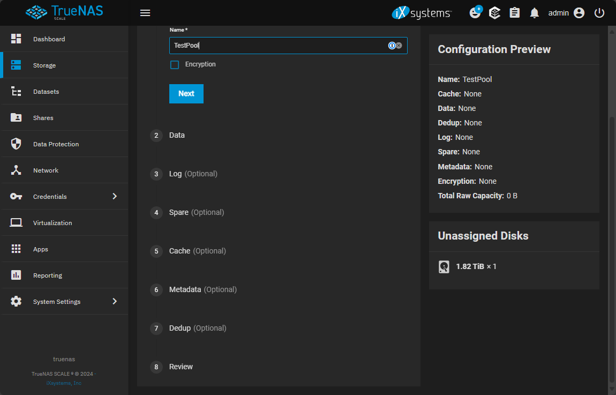
Task: Click the Network sidebar icon
Action: 16,170
